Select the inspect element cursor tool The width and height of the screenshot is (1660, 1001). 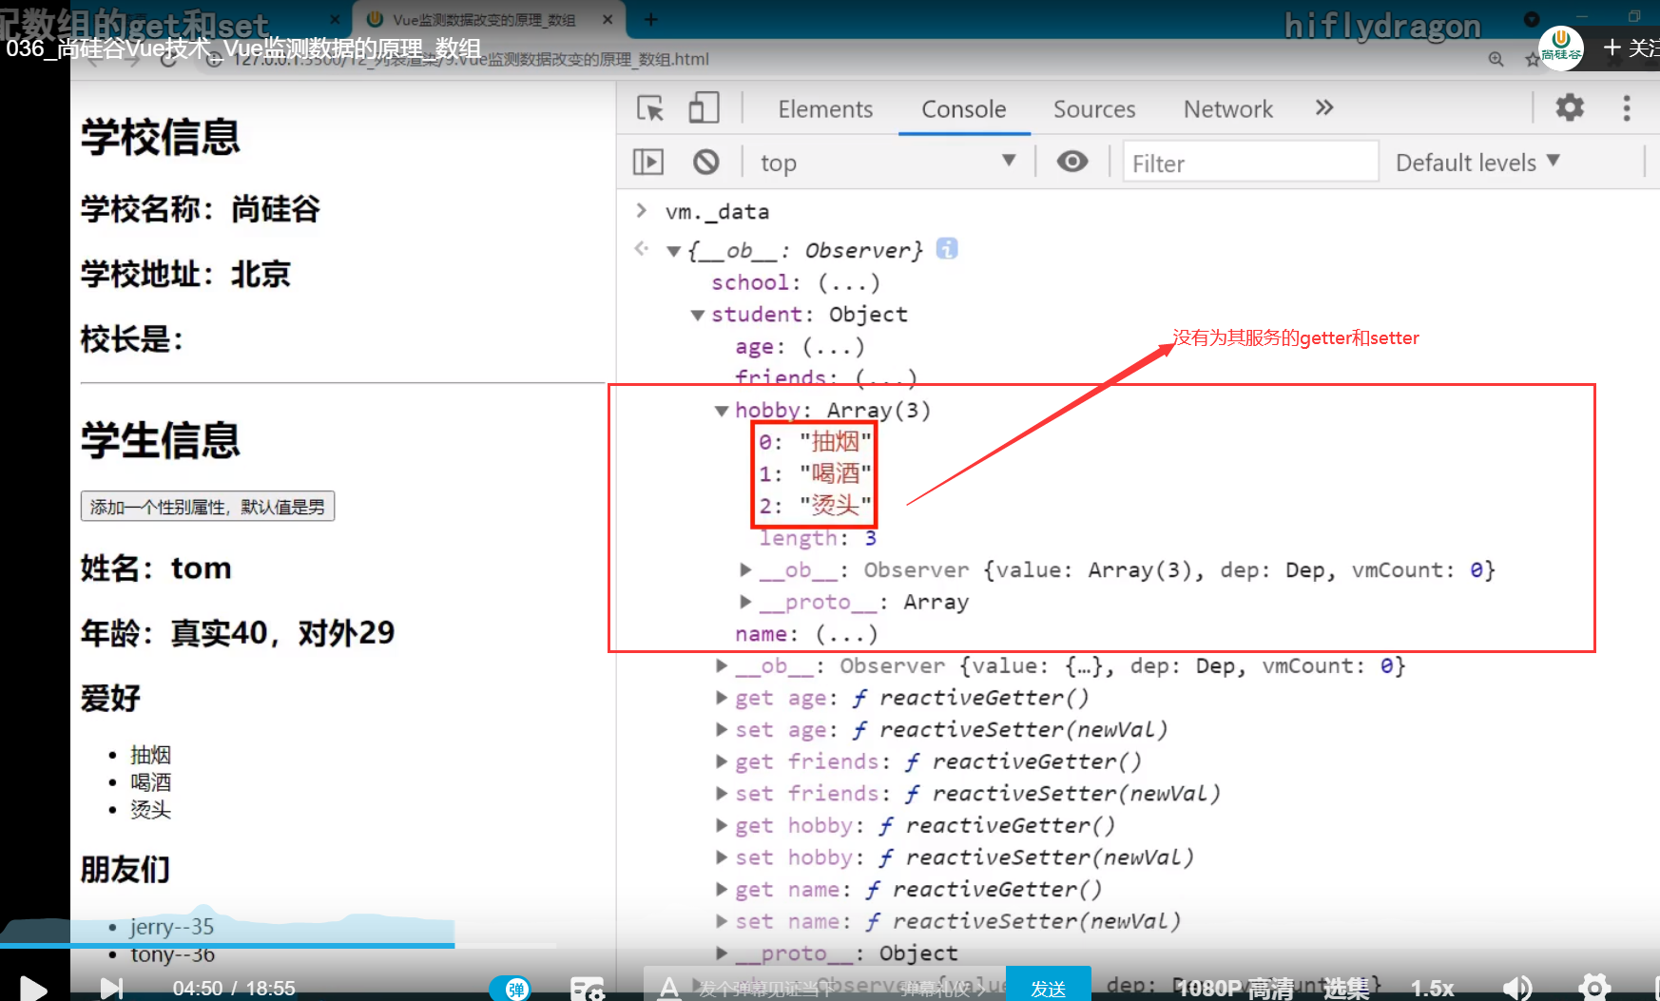pyautogui.click(x=650, y=108)
